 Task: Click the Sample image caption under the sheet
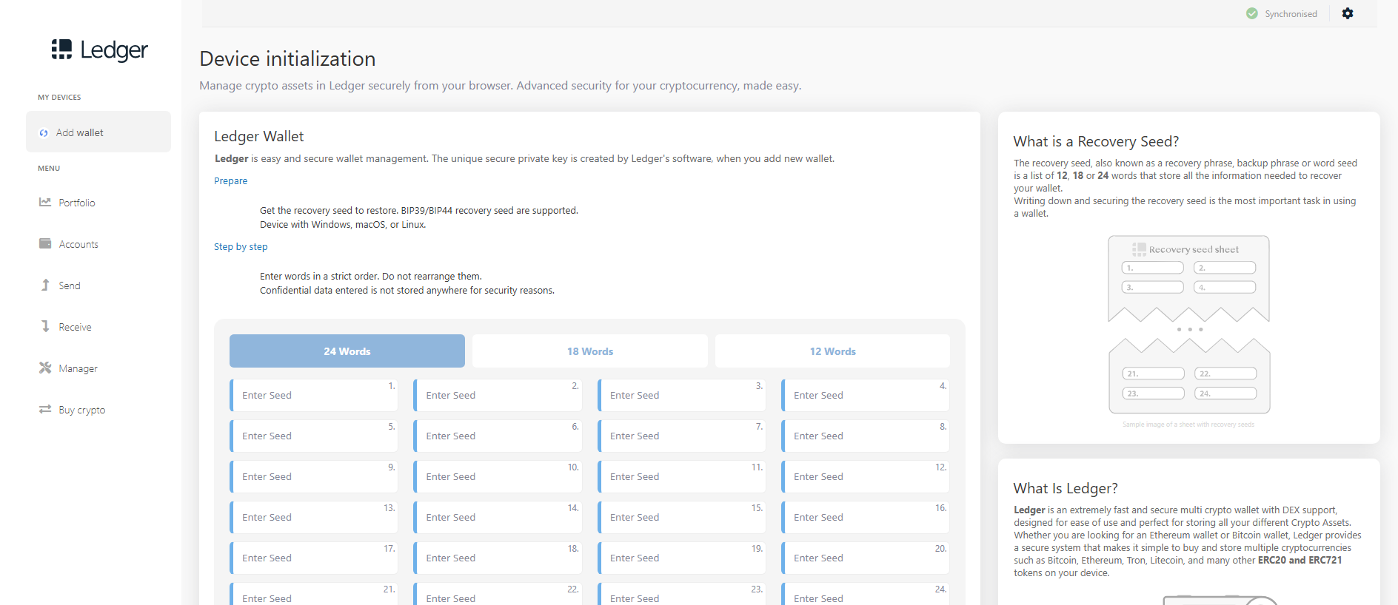pos(1188,425)
